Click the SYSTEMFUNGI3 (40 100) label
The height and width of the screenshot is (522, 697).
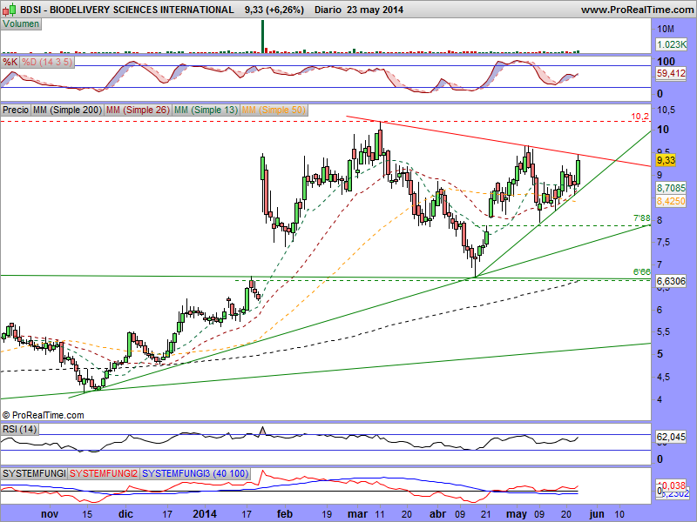coord(195,473)
